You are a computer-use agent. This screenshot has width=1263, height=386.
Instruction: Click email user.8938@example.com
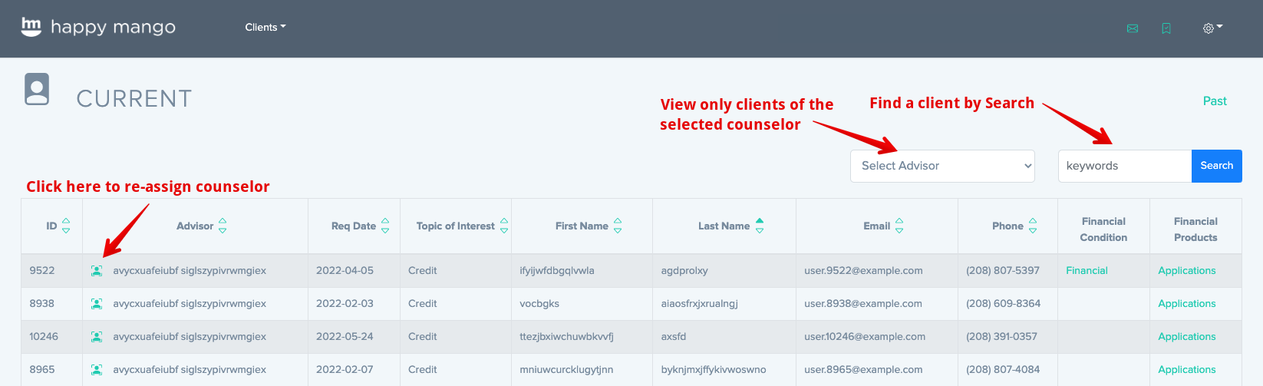coord(863,303)
